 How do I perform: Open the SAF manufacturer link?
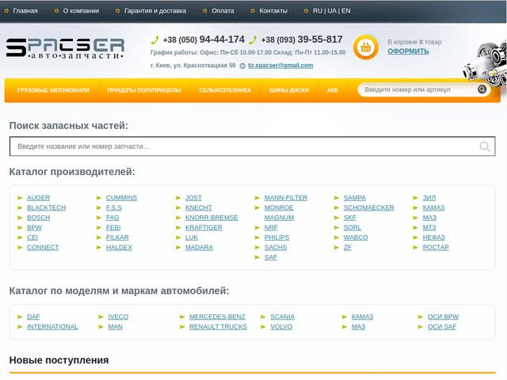tap(271, 257)
